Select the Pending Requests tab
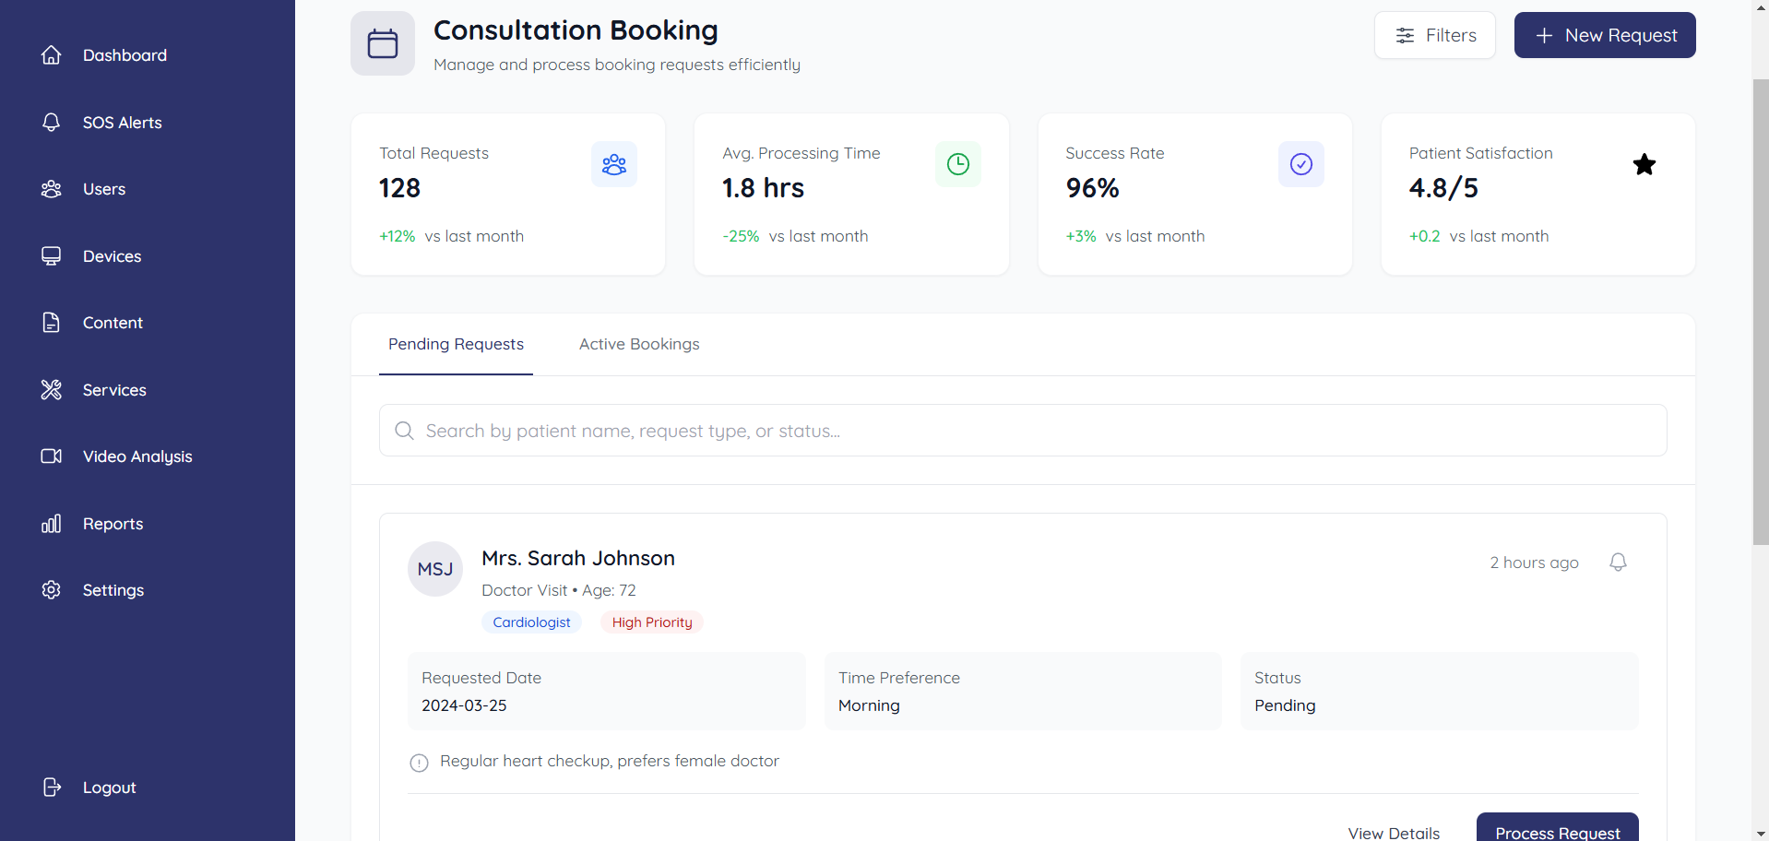 (456, 344)
